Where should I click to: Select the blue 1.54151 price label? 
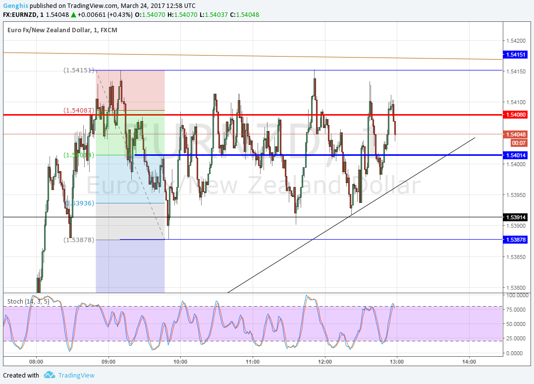pyautogui.click(x=515, y=55)
